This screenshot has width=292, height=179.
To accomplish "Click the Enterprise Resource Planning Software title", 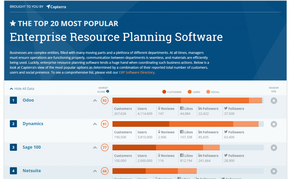I will pyautogui.click(x=116, y=37).
